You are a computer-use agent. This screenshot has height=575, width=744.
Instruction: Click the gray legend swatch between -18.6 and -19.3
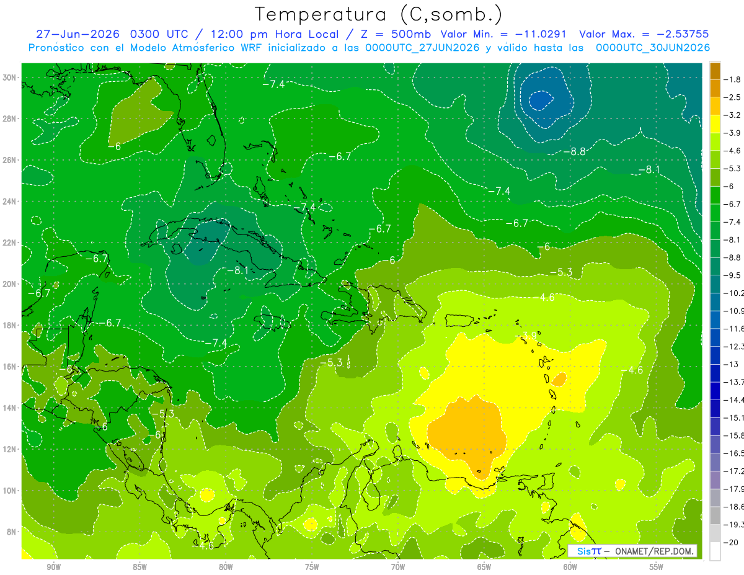[x=715, y=515]
